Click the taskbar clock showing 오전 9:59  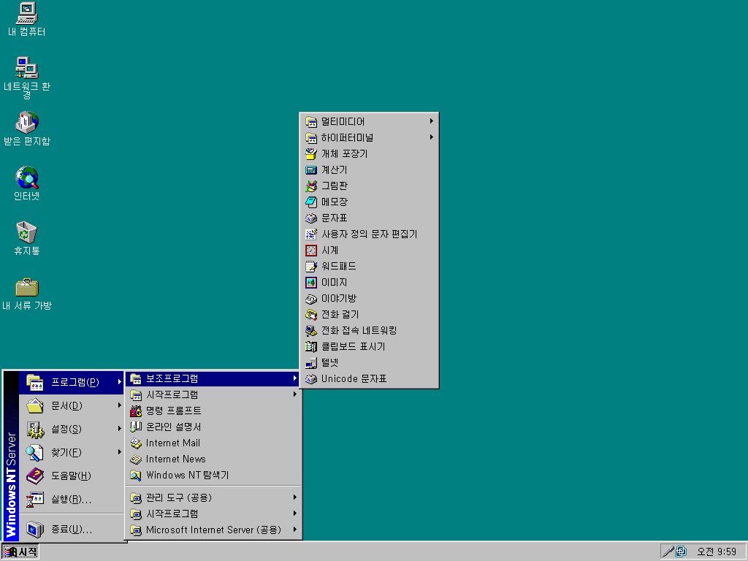pyautogui.click(x=716, y=552)
